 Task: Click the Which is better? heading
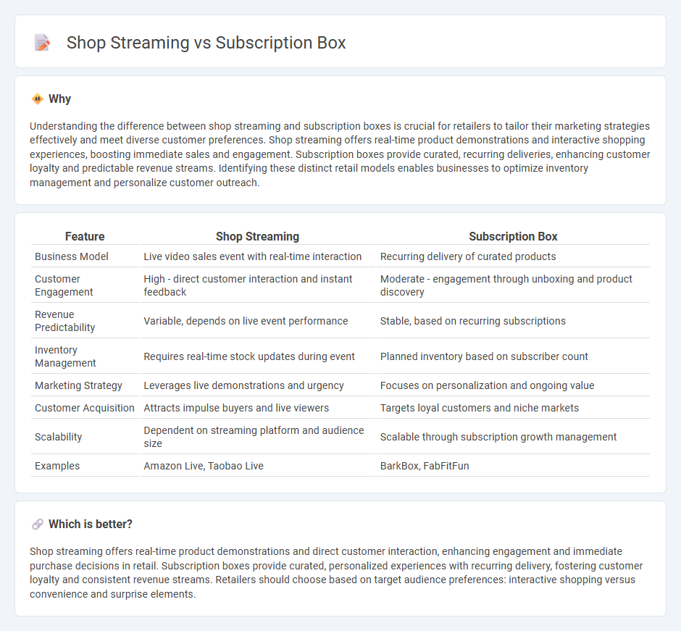(x=91, y=525)
